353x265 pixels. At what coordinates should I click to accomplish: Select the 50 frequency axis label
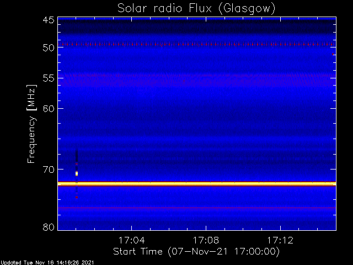49,47
